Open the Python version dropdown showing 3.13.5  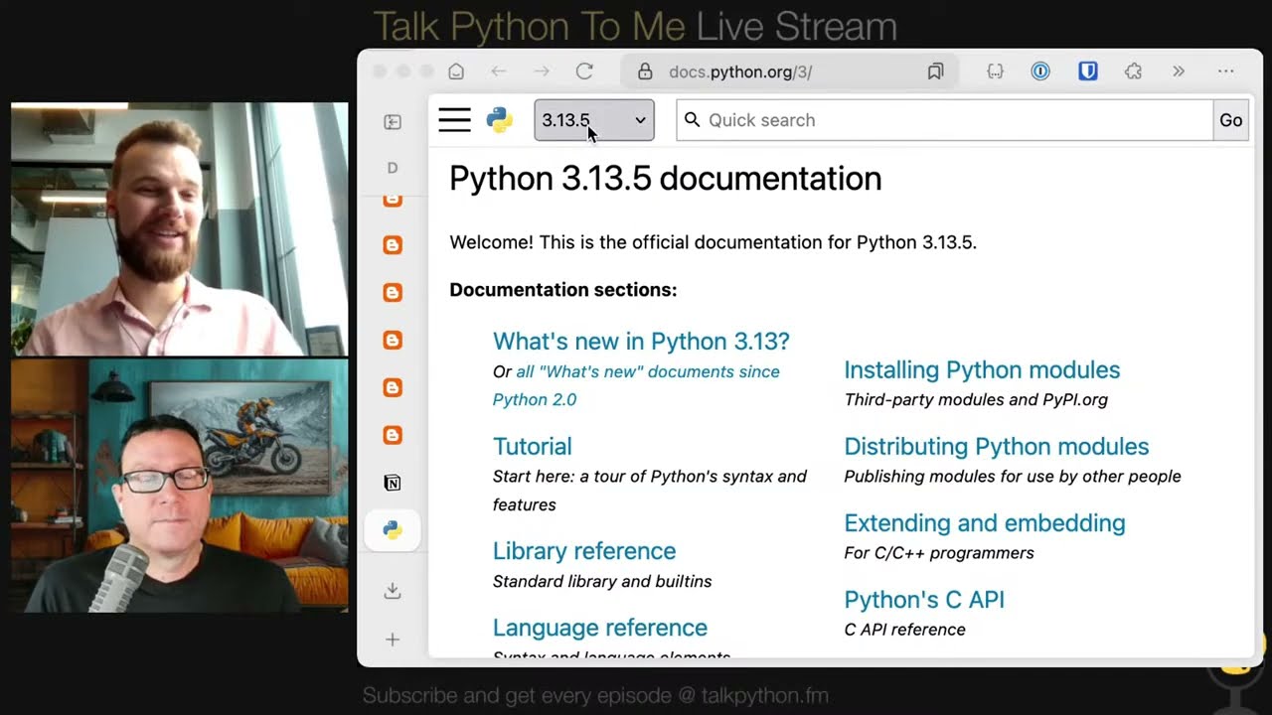(x=593, y=120)
